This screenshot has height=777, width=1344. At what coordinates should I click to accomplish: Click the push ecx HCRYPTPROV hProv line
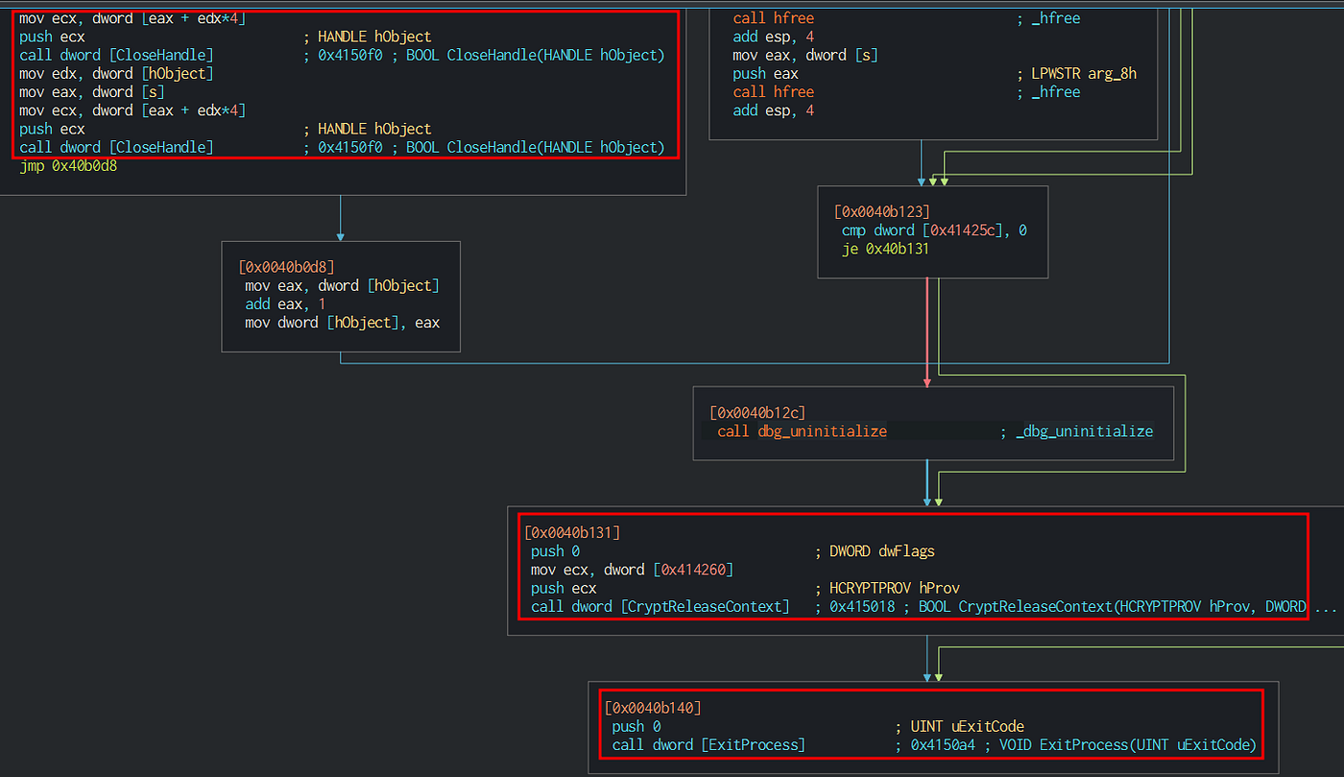[564, 588]
